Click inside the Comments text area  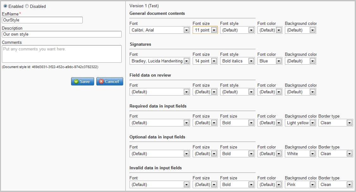pyautogui.click(x=62, y=54)
